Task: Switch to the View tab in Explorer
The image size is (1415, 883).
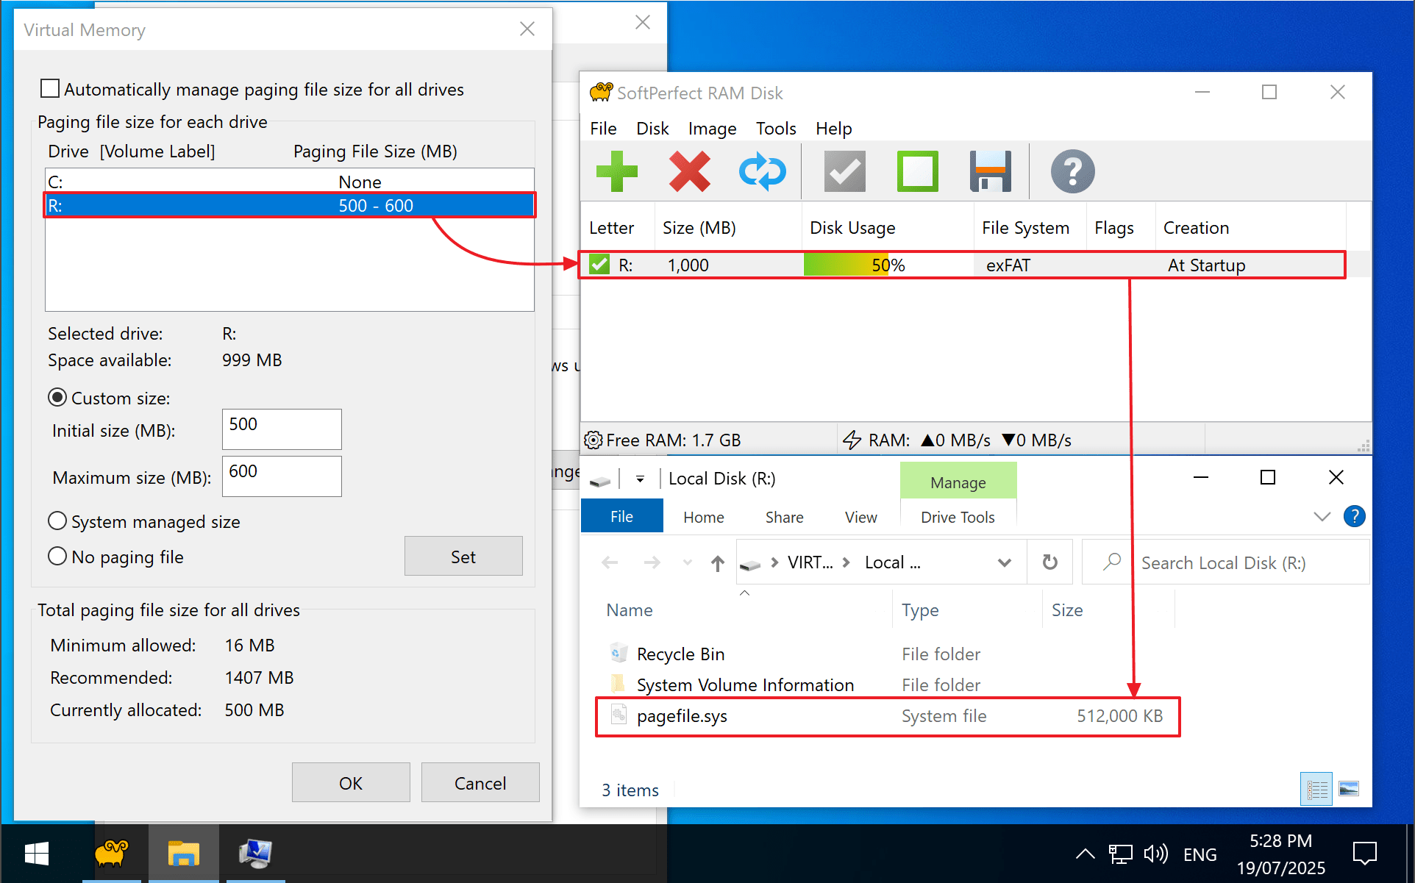Action: tap(860, 516)
